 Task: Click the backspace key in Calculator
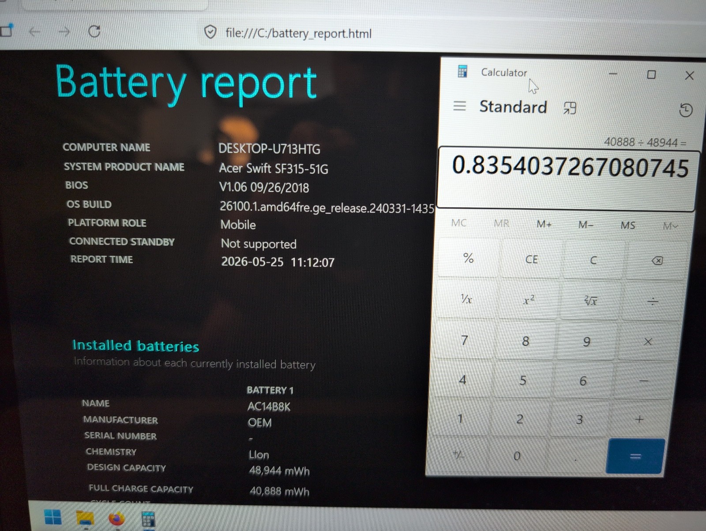(x=657, y=261)
